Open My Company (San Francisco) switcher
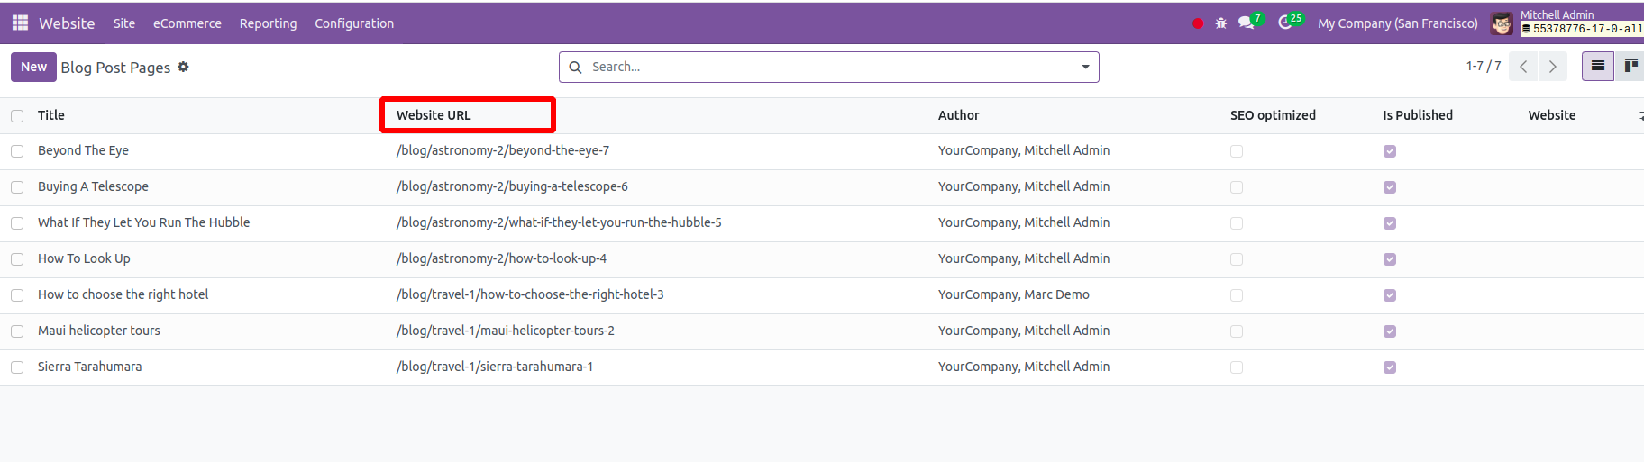1644x462 pixels. 1398,23
